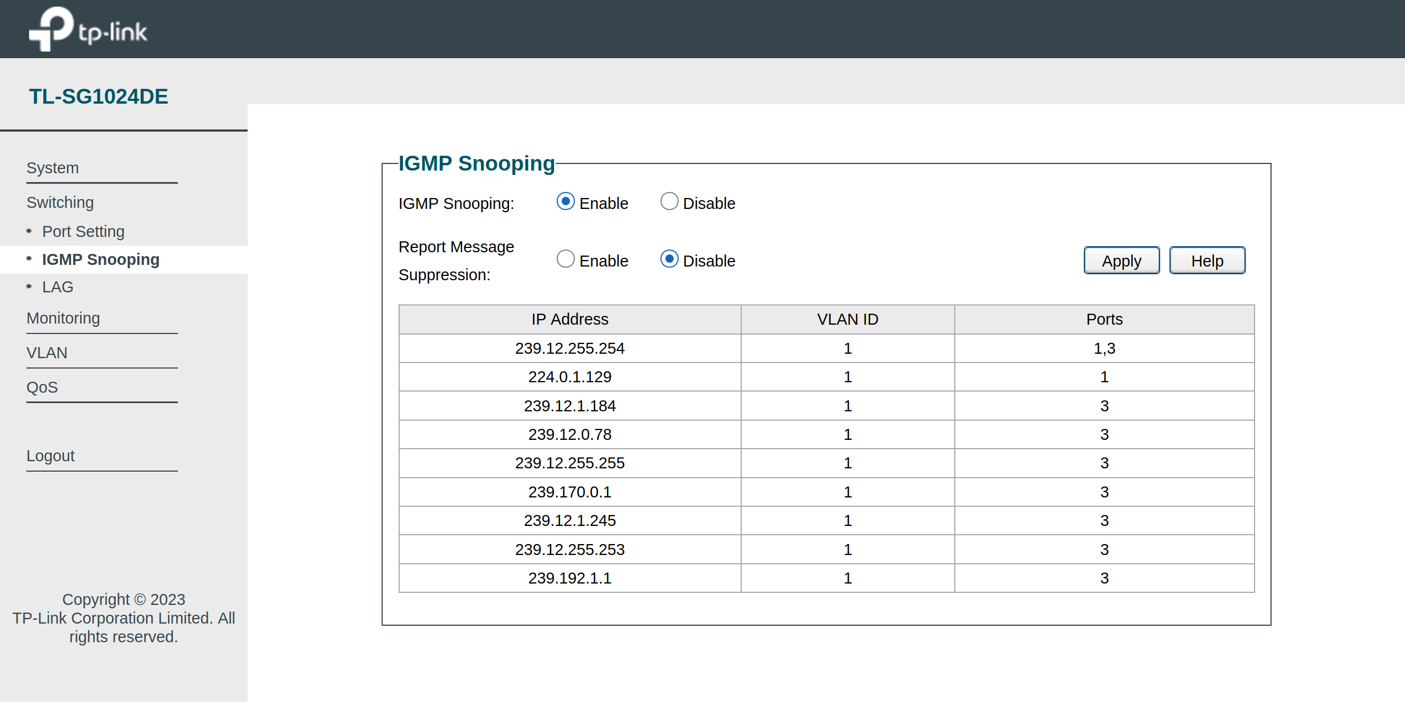Open the Monitoring menu
This screenshot has height=702, width=1405.
point(63,318)
